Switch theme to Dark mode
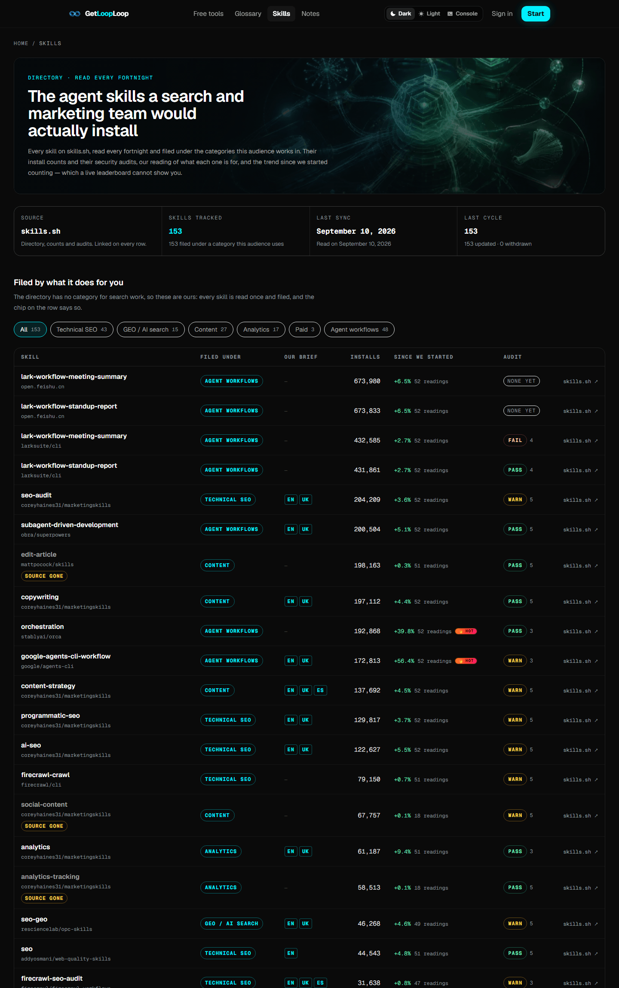 point(401,14)
